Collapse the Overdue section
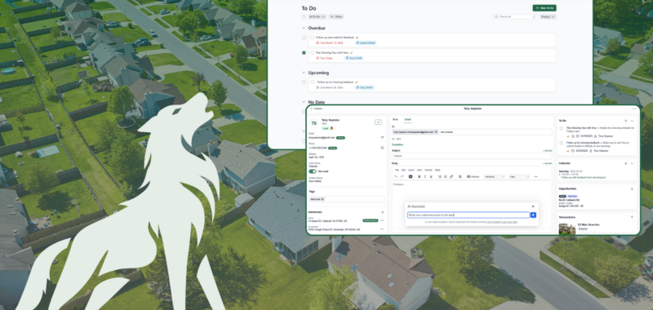Image resolution: width=653 pixels, height=310 pixels. pyautogui.click(x=304, y=28)
